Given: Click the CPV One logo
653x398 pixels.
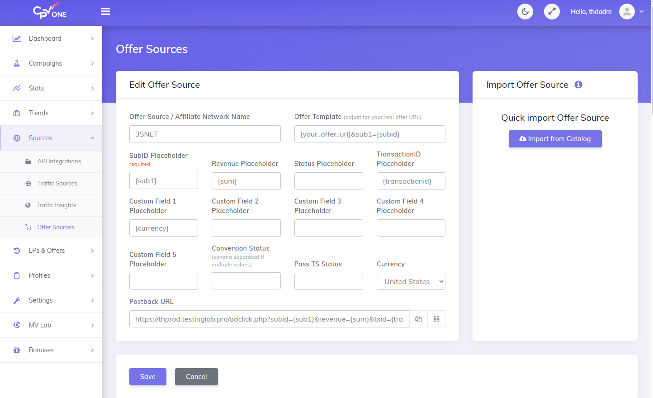Looking at the screenshot, I should [49, 11].
